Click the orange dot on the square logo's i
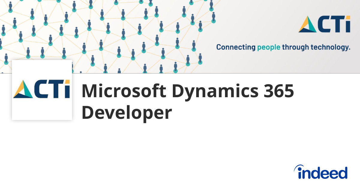 [67, 82]
